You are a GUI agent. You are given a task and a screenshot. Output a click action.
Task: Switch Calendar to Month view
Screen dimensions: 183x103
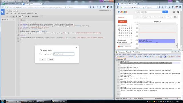pyautogui.click(x=153, y=17)
